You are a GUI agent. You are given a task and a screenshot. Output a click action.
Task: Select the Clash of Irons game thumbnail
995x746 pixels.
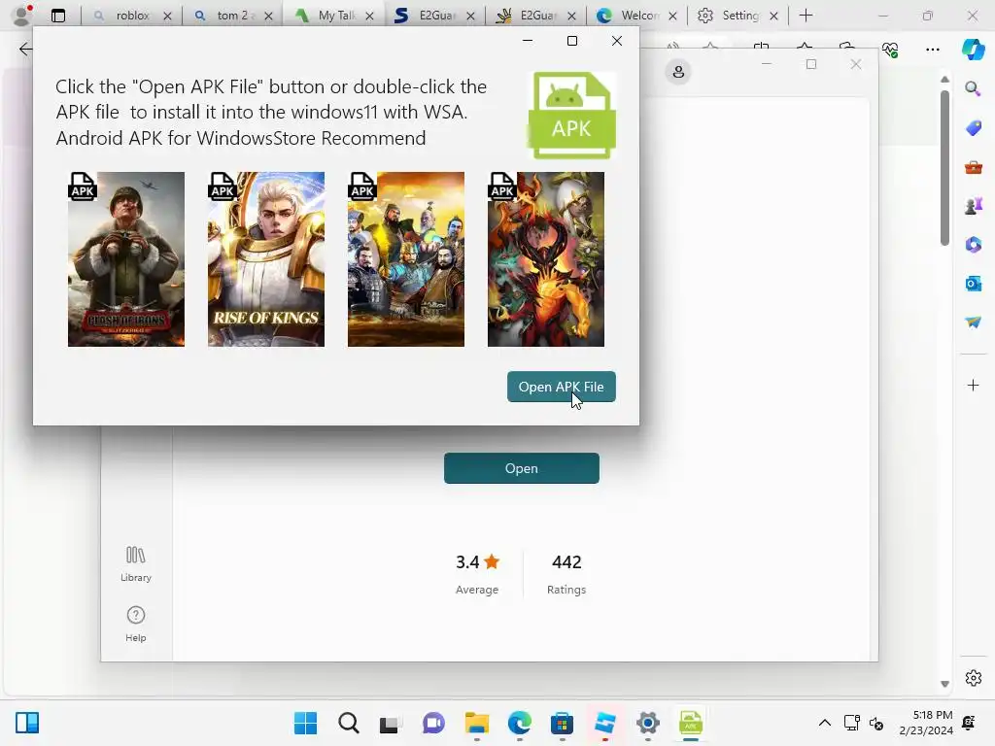pos(126,258)
